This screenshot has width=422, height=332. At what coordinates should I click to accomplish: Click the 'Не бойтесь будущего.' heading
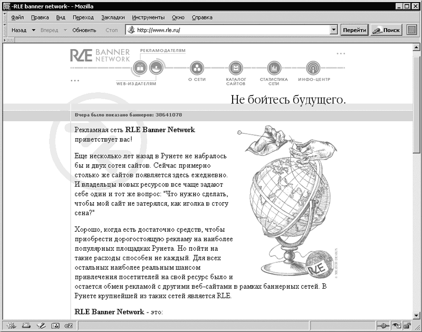[x=288, y=99]
